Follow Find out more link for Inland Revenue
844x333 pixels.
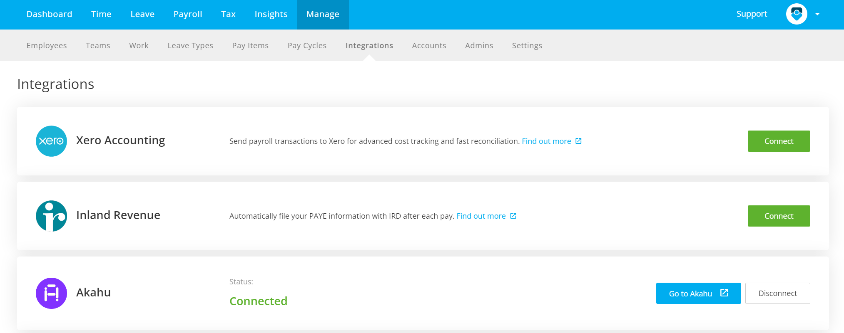[481, 216]
